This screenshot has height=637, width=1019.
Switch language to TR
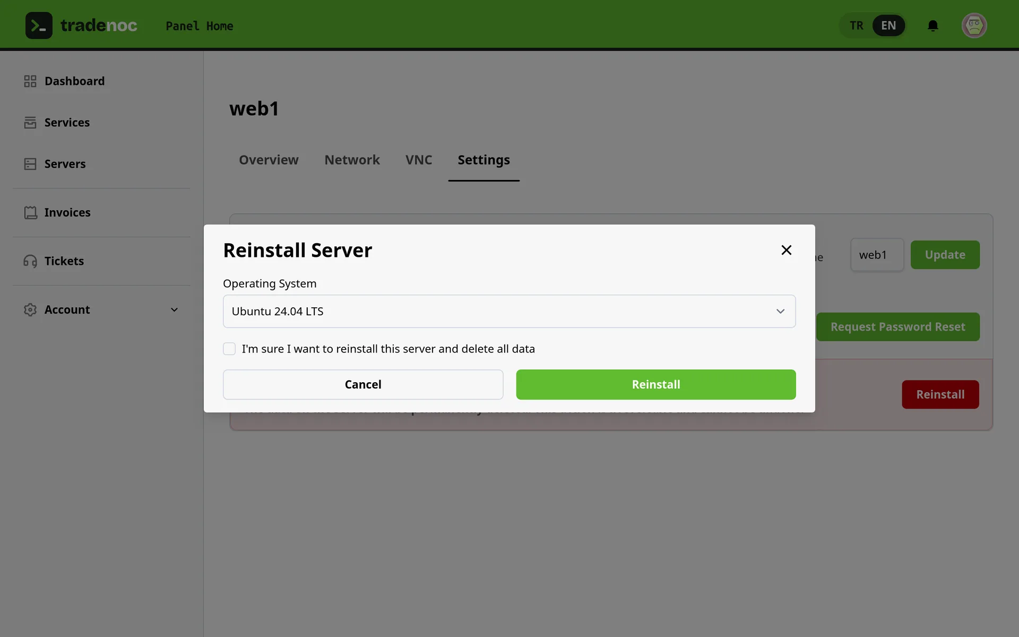pyautogui.click(x=856, y=25)
